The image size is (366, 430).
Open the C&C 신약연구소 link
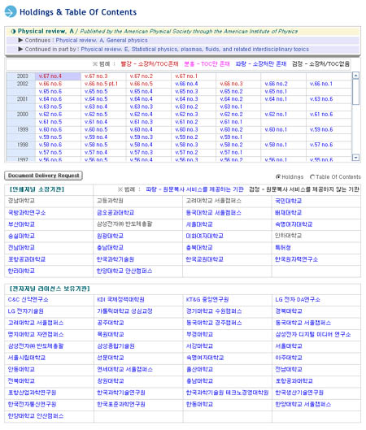click(x=28, y=299)
